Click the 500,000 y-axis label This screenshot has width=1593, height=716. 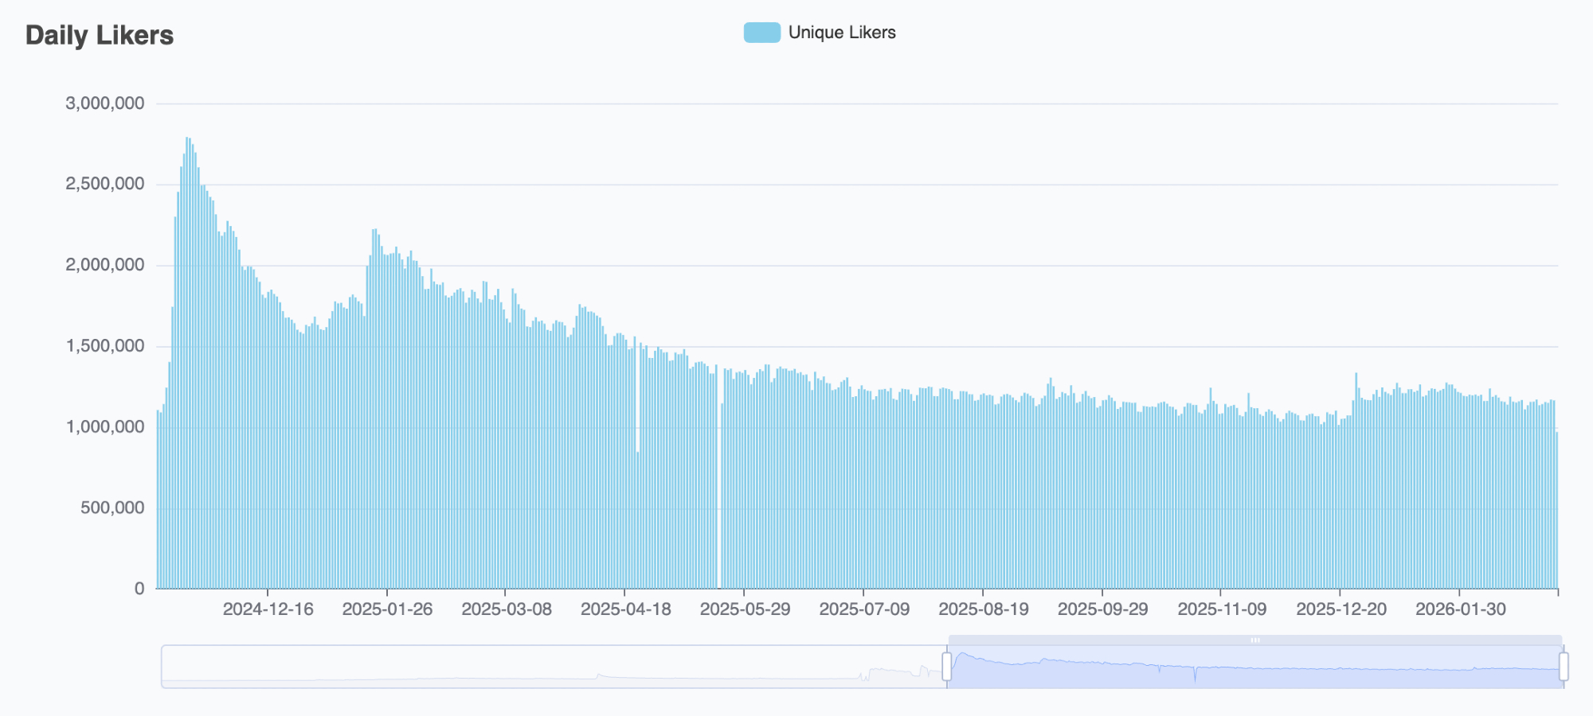(112, 508)
